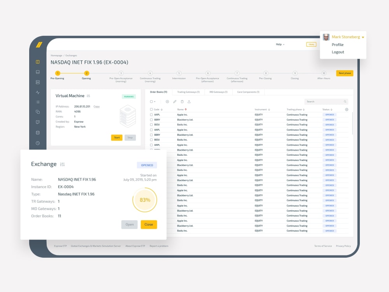
Task: Sort table by Name column
Action: [182, 109]
